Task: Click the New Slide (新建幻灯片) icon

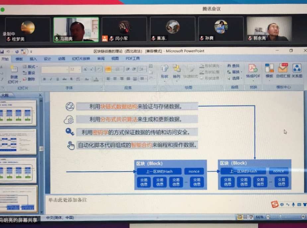Action: 14,70
